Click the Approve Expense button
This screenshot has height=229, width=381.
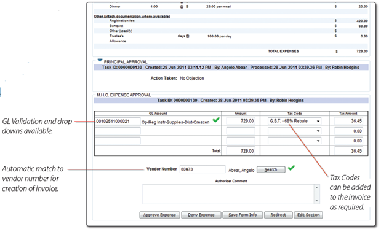tap(159, 215)
